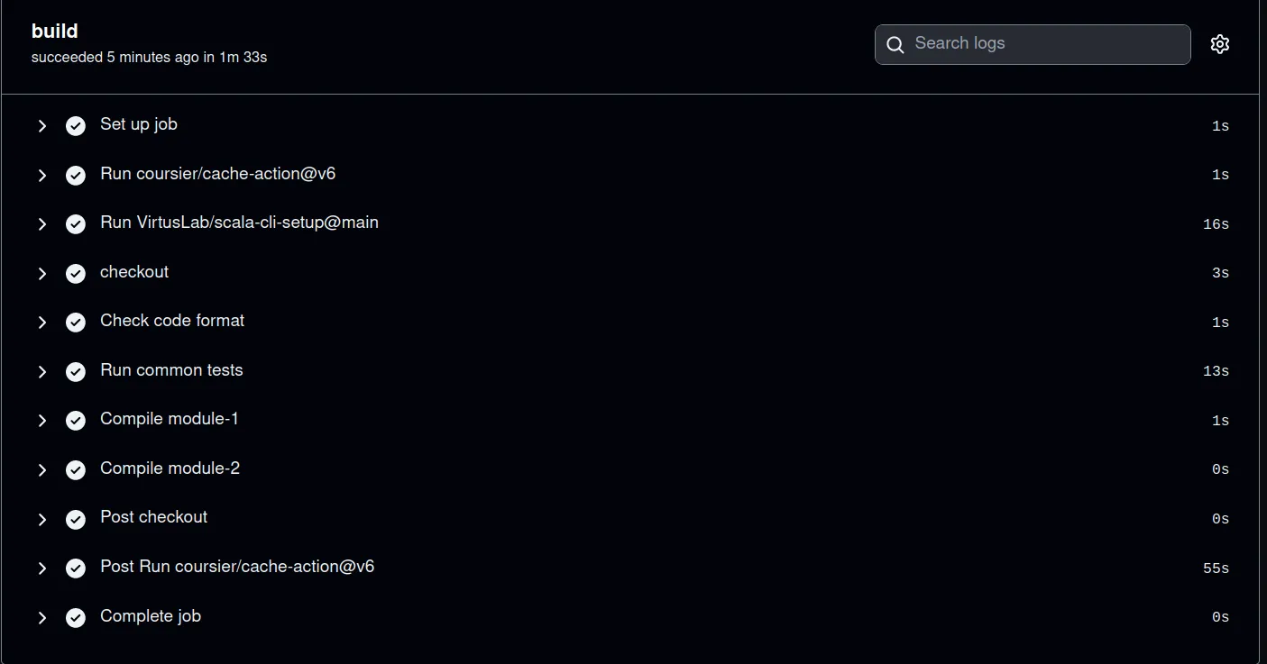The width and height of the screenshot is (1267, 664).
Task: Select the 'Complete job' label
Action: [151, 616]
